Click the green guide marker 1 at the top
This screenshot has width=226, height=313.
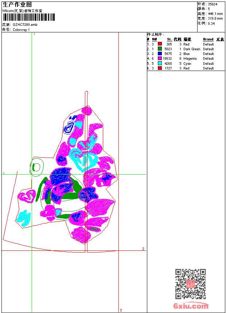tap(34, 34)
